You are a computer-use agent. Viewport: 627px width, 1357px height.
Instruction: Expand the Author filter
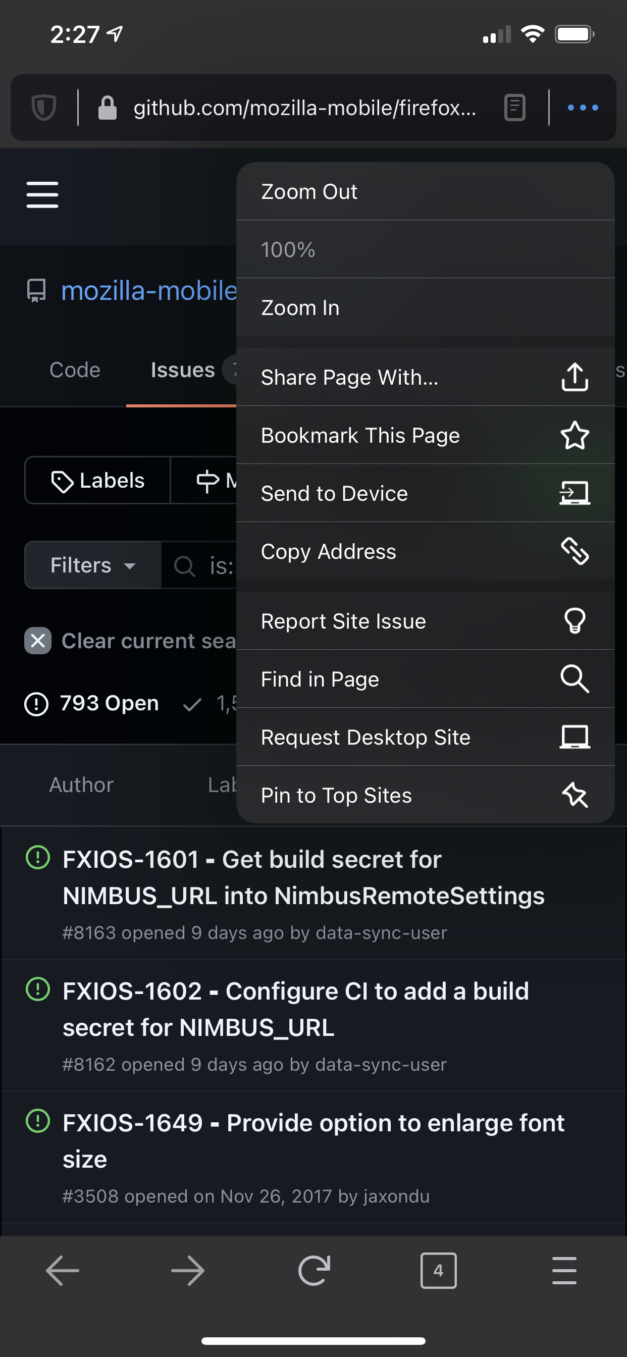[81, 785]
